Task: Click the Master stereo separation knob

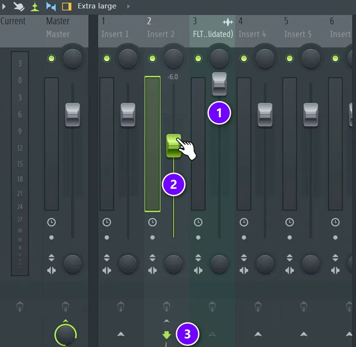Action: pos(73,264)
